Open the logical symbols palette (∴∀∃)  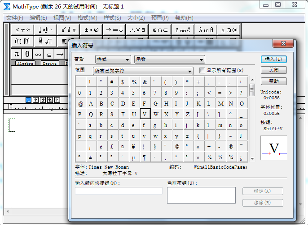pos(137,30)
